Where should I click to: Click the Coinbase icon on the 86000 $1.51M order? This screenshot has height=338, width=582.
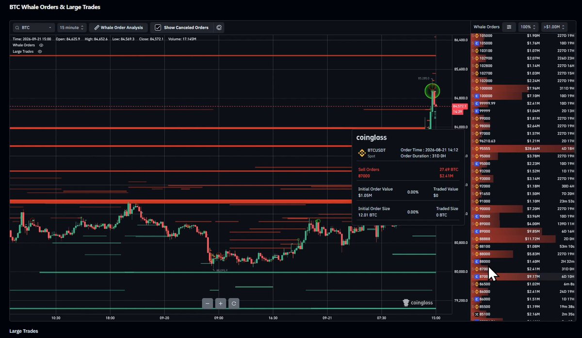(x=476, y=299)
